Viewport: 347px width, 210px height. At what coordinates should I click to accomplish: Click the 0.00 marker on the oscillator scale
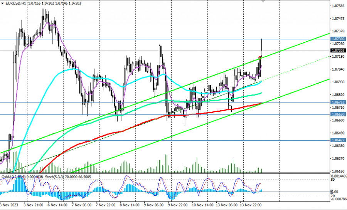coord(335,192)
